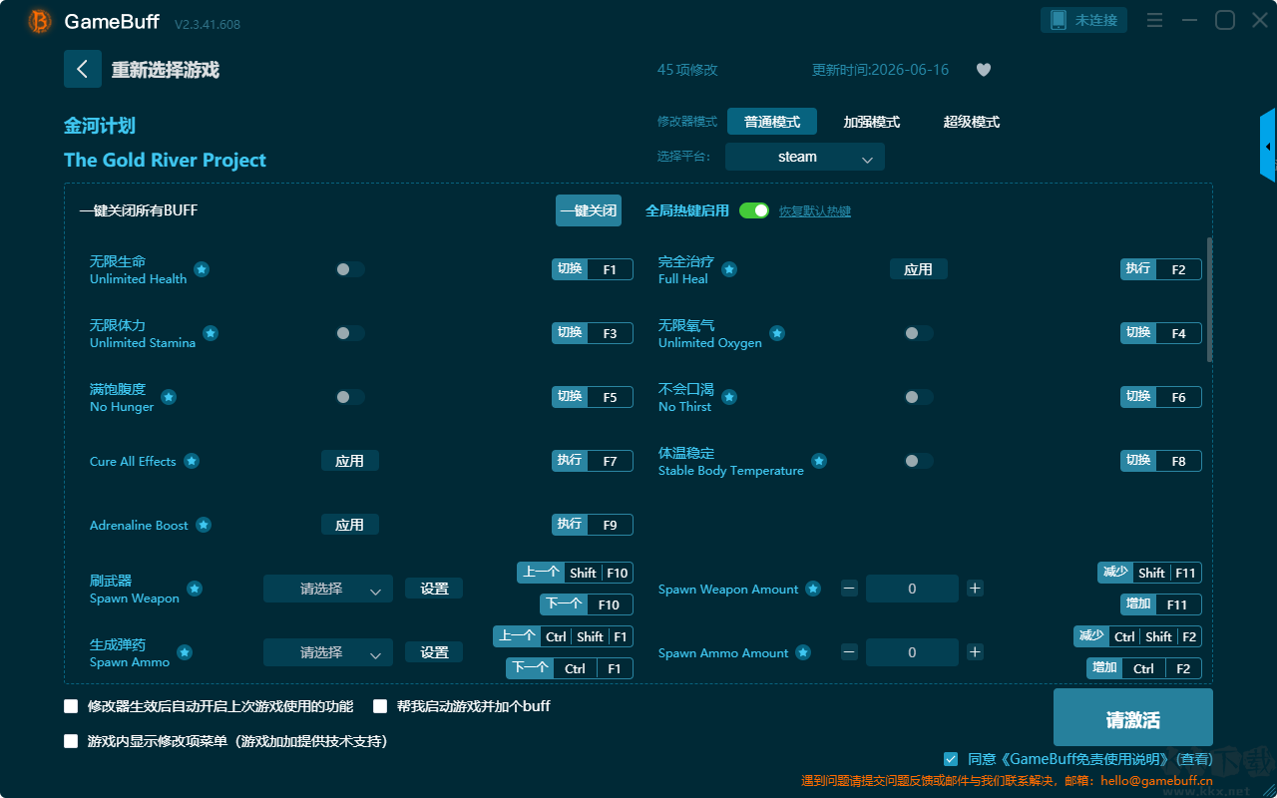Enable Unlimited Stamina toggle

click(x=350, y=333)
